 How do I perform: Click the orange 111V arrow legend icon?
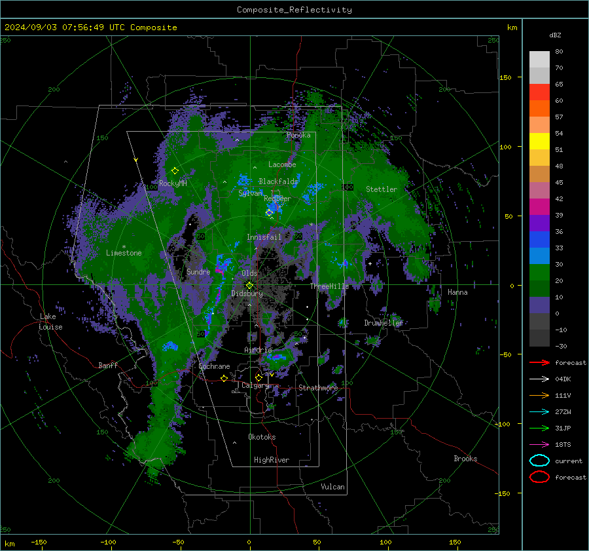click(539, 395)
